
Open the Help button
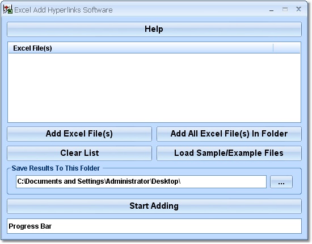(154, 29)
